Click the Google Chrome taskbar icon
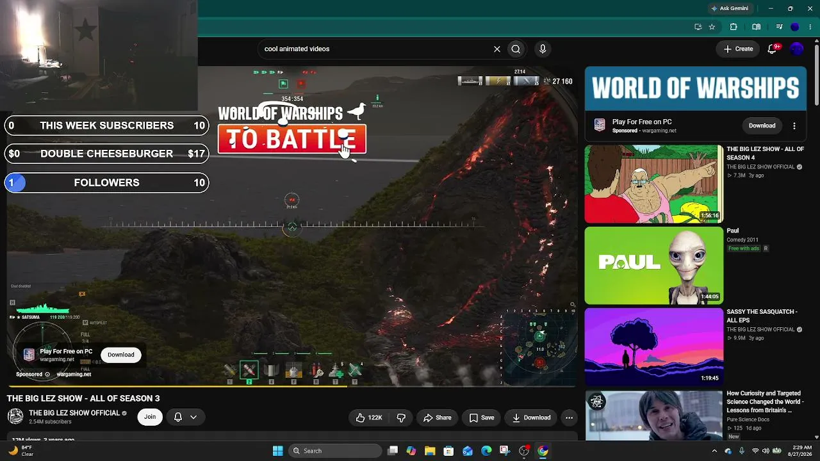Screen dimensions: 820x461 coord(543,451)
